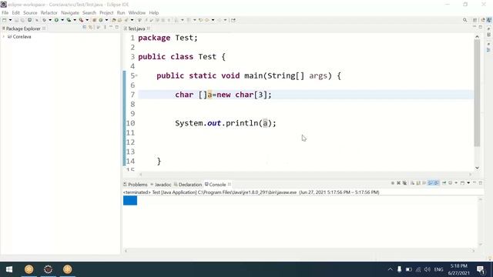
Task: Open the Display Selected Console dropdown
Action: click(x=456, y=183)
